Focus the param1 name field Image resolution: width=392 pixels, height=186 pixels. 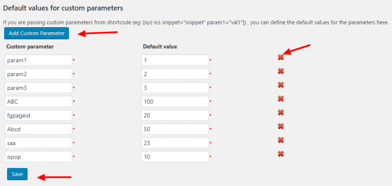point(38,60)
